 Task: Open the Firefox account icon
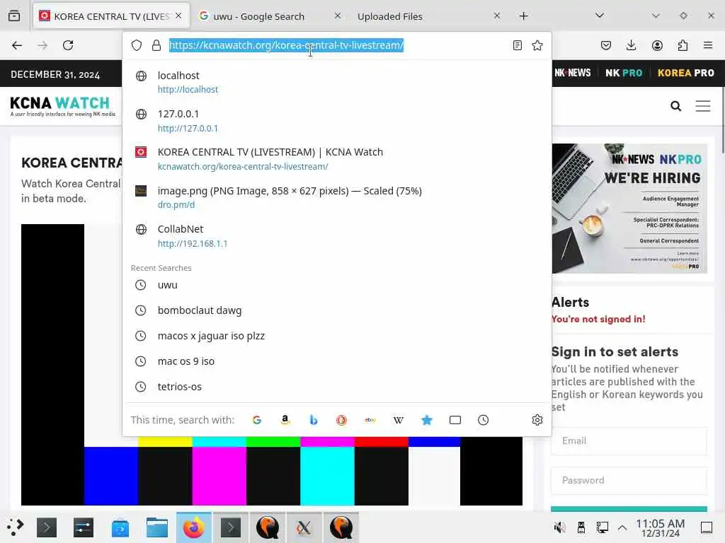pyautogui.click(x=657, y=45)
